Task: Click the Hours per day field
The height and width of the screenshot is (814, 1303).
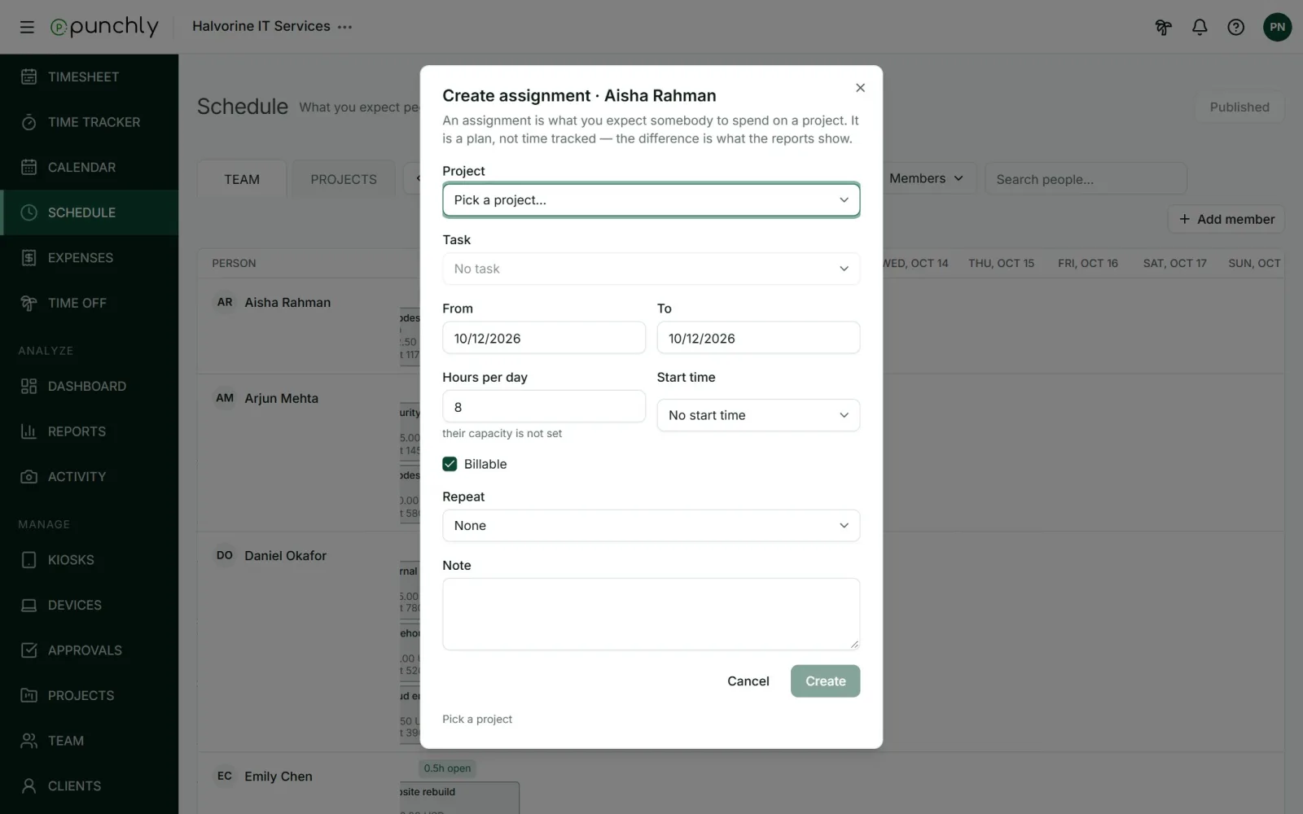Action: [544, 407]
